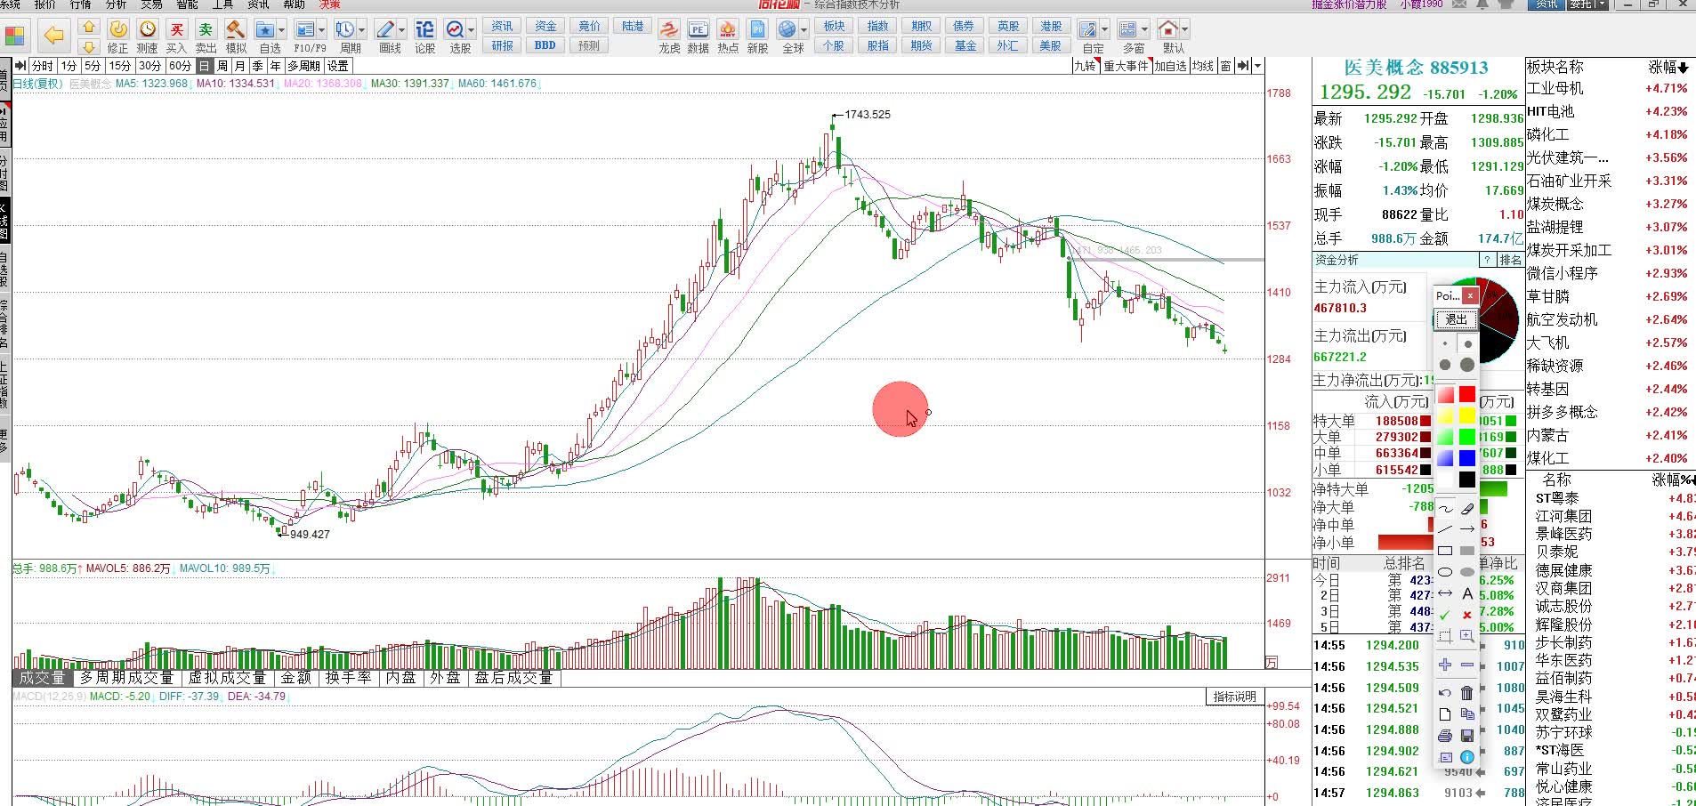Switch to the 换手率 indicator tab

[348, 678]
